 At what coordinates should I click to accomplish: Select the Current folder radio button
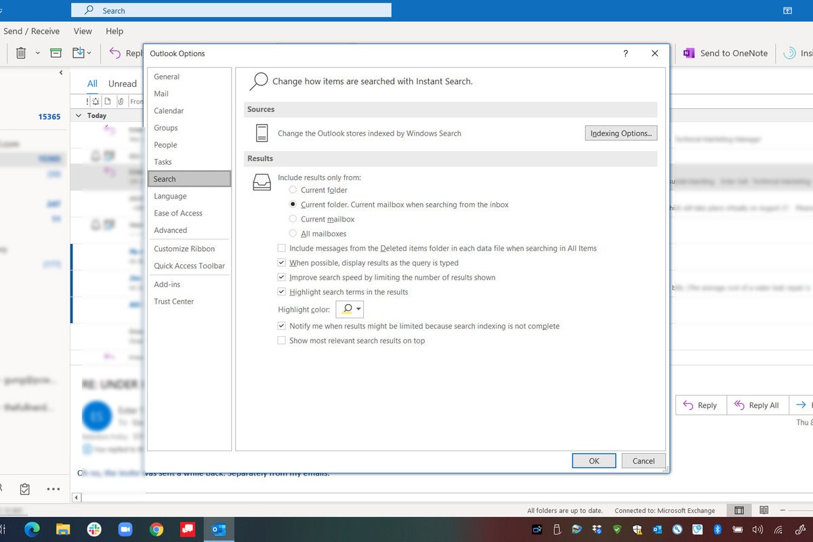click(293, 190)
